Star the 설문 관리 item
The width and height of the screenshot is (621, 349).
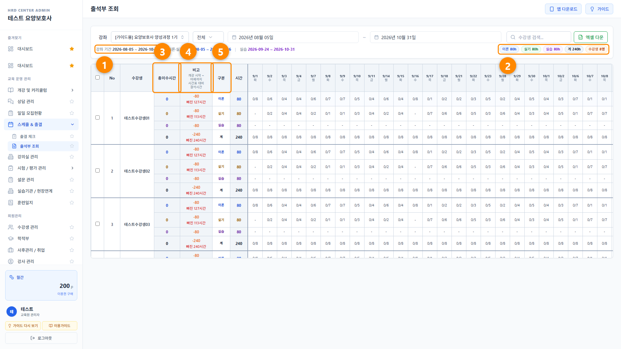72,180
